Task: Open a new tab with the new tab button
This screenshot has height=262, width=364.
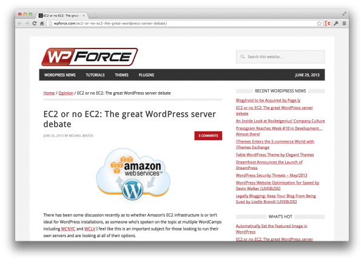Action: [x=93, y=16]
